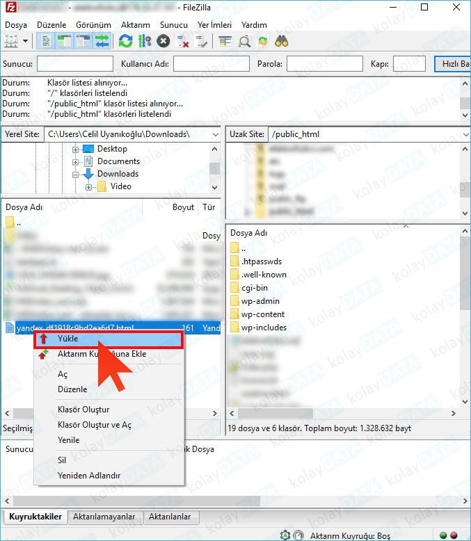Click the binoculars file search icon
Screen dimensions: 471x541
(282, 41)
